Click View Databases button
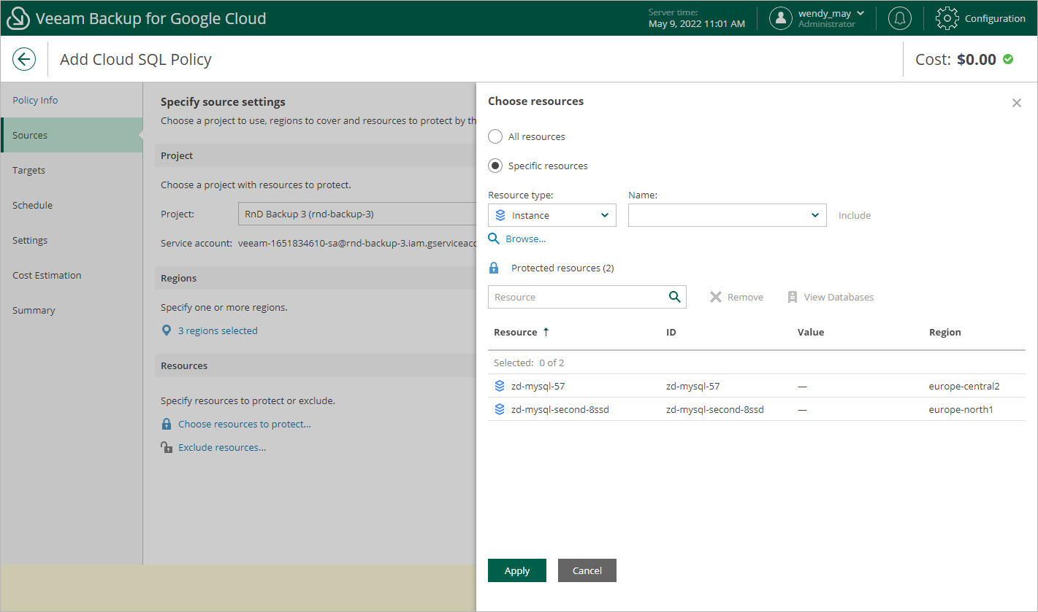 (831, 297)
